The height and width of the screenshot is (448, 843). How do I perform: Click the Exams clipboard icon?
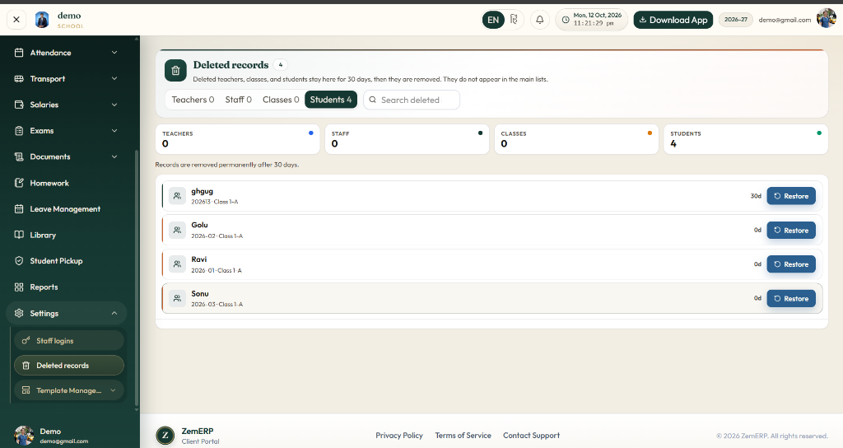click(19, 131)
